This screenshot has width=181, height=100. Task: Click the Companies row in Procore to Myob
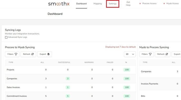click(70, 78)
